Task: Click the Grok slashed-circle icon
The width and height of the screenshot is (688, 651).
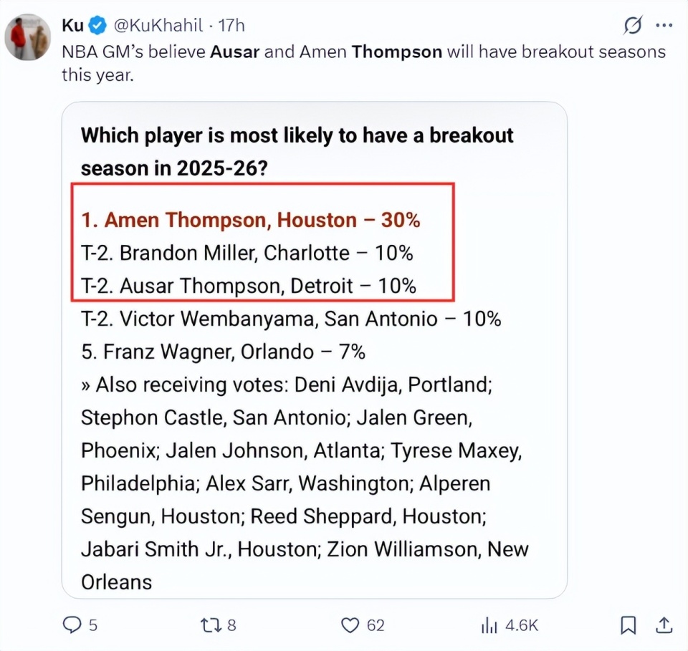Action: [x=633, y=26]
